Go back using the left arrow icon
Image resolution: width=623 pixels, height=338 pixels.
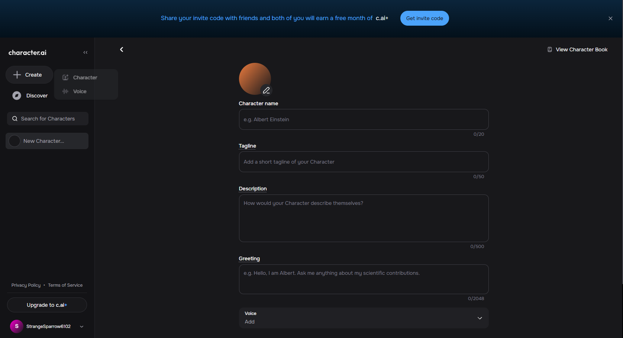point(122,49)
